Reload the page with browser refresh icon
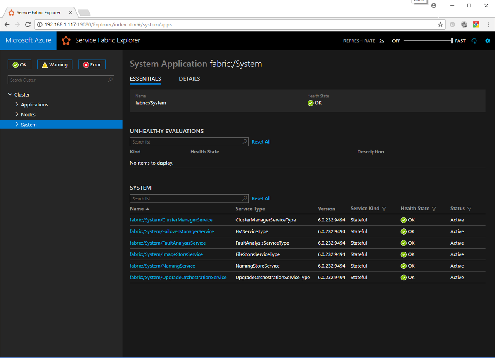Screen dimensions: 495x358 tap(28, 25)
